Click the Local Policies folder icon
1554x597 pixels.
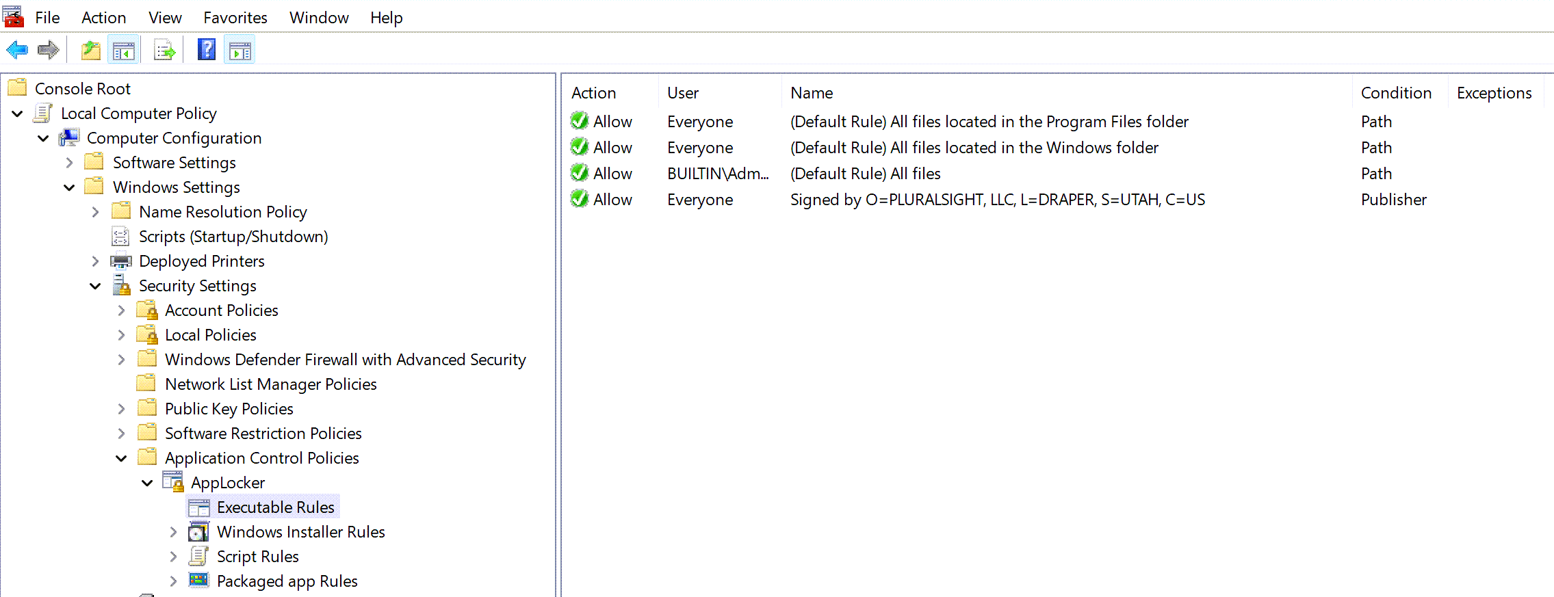coord(147,334)
